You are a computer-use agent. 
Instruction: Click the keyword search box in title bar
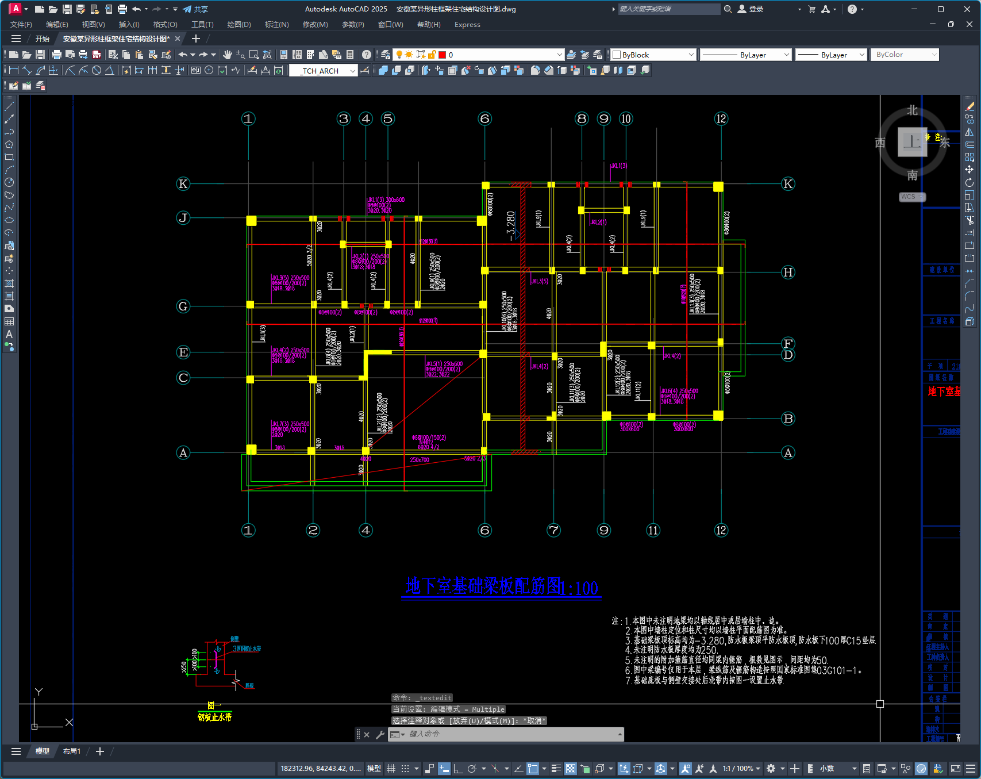[669, 9]
